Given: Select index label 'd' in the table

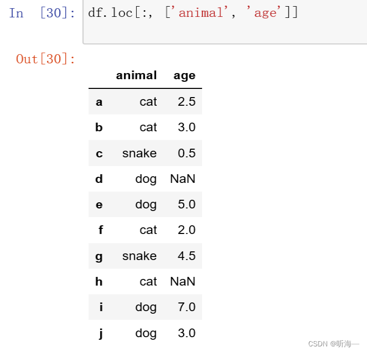Looking at the screenshot, I should click(99, 179).
